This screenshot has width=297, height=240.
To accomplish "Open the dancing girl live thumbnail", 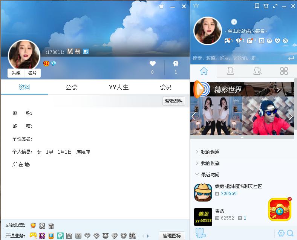I will [216, 116].
